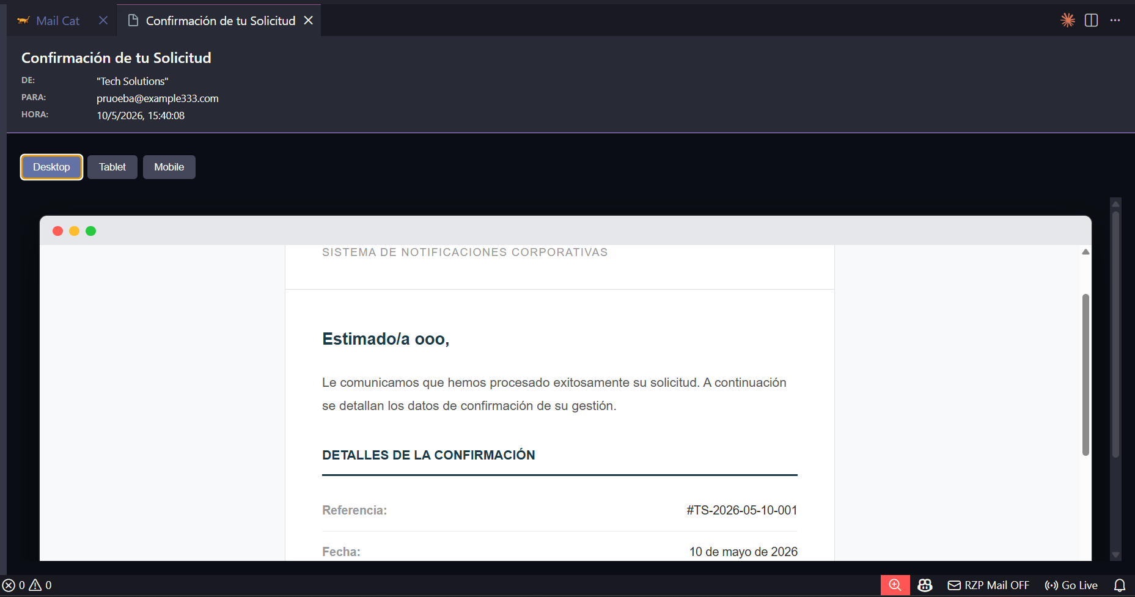Click the paragraph starting Le comunicamos
This screenshot has height=597, width=1135.
point(554,394)
